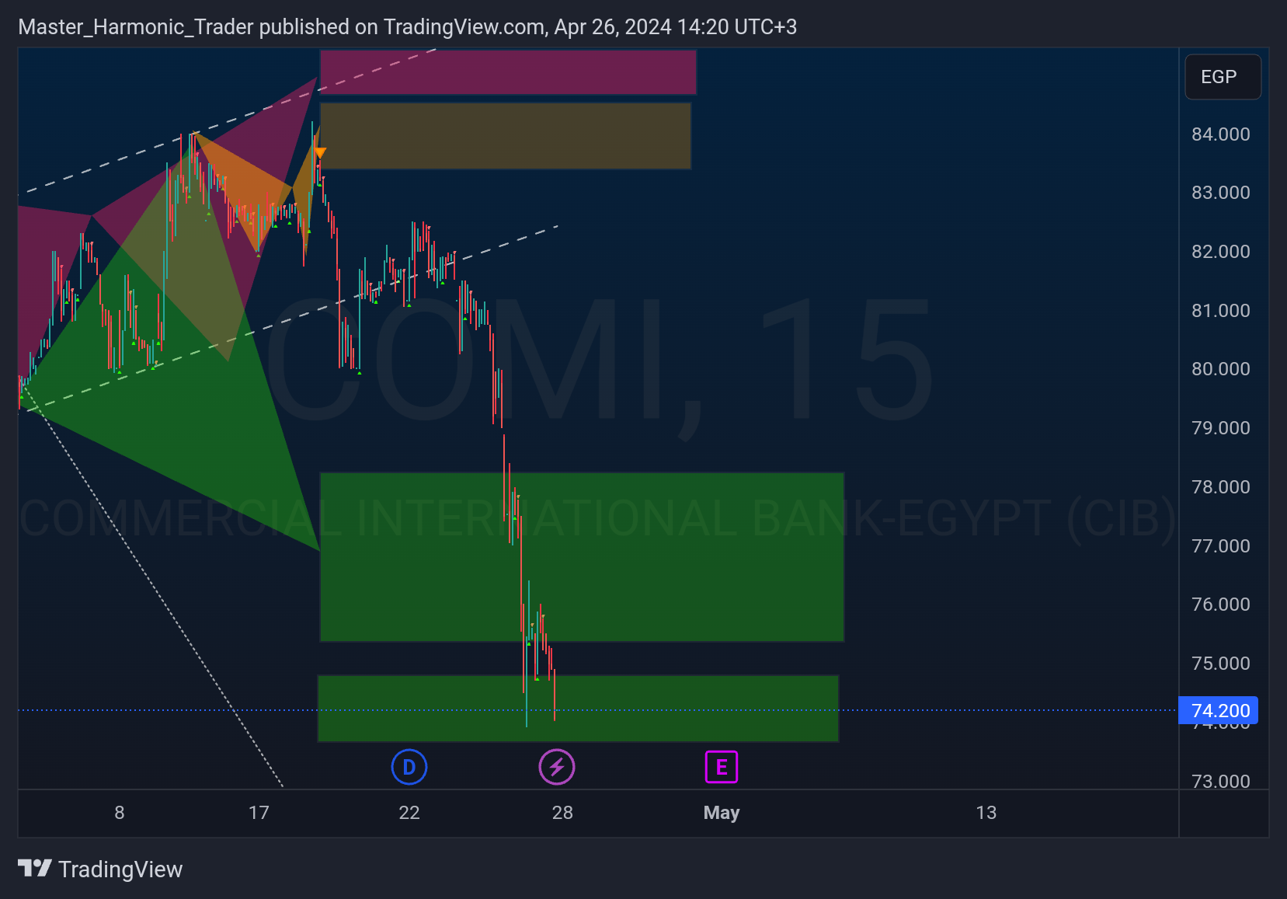Click the publisher text Master_Harmonic_Trader header
1287x899 pixels.
point(136,27)
